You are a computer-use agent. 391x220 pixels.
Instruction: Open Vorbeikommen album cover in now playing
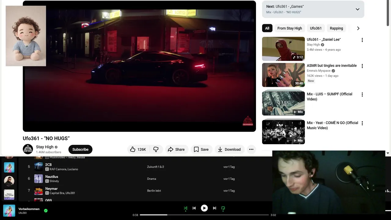point(9,211)
